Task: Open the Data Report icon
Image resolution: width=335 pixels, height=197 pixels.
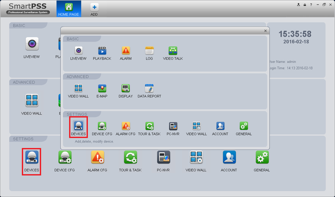Action: pyautogui.click(x=149, y=91)
